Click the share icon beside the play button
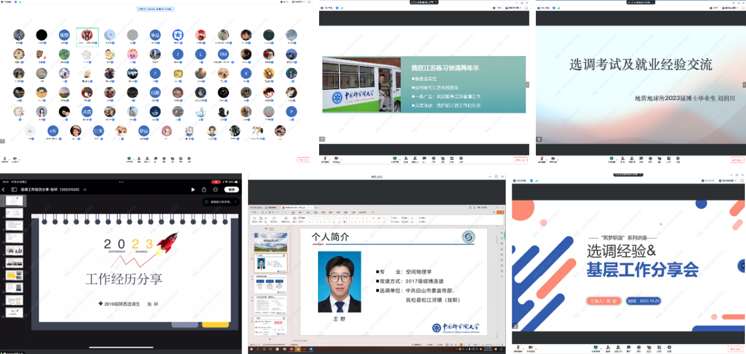746x354 pixels. coord(204,190)
